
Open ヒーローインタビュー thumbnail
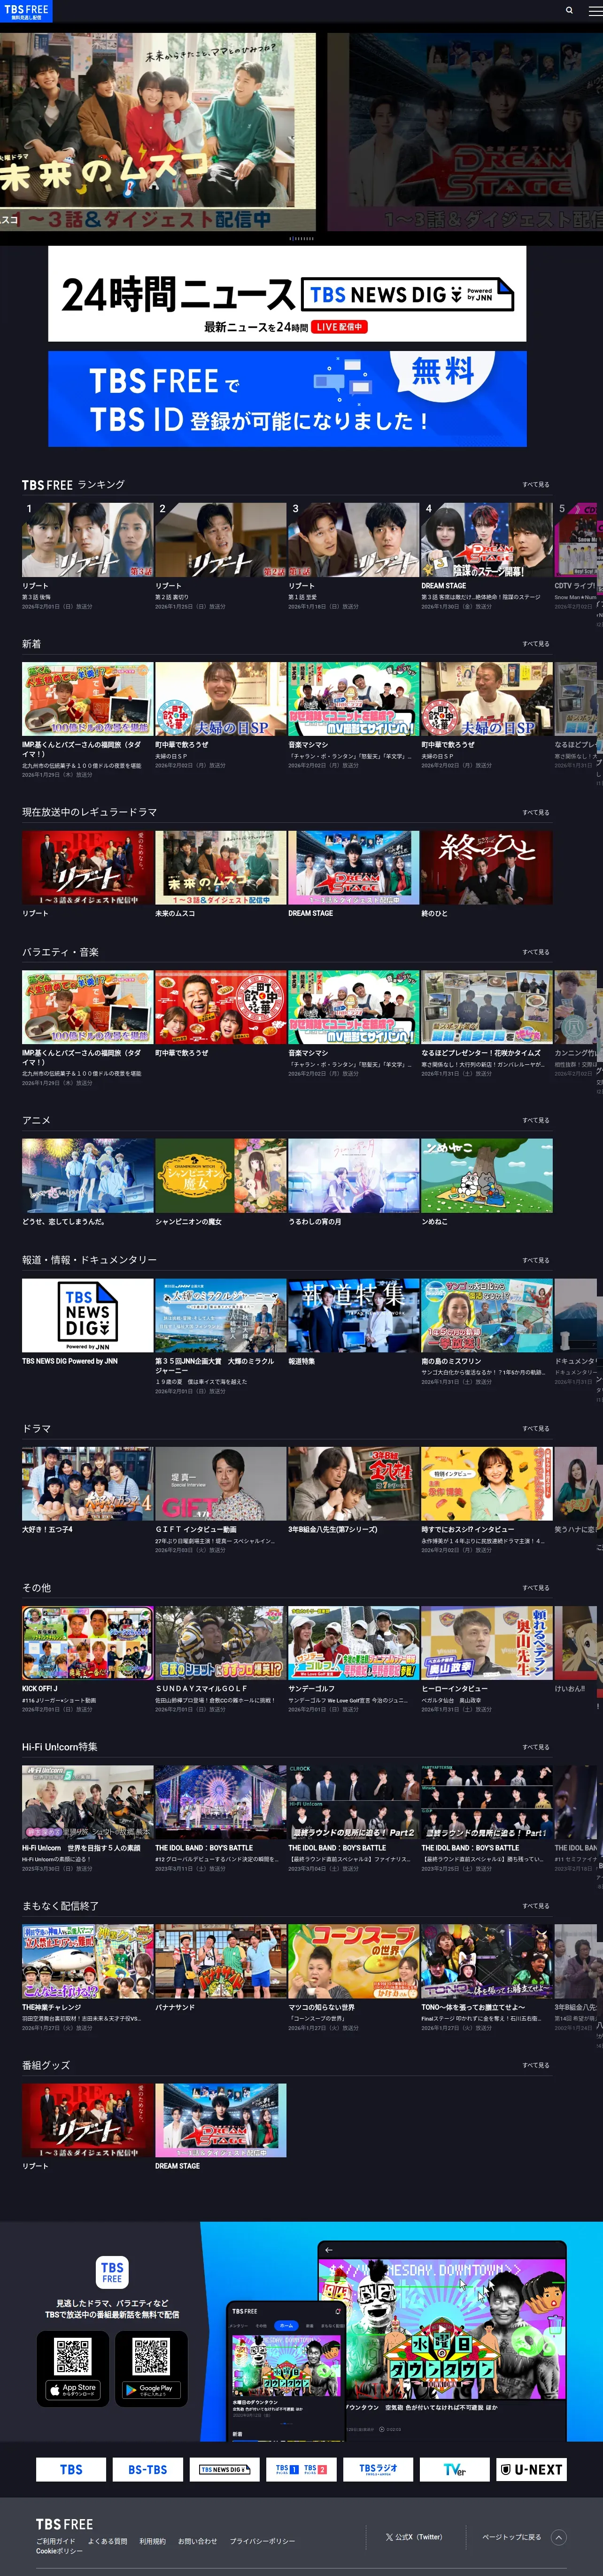tap(486, 1643)
